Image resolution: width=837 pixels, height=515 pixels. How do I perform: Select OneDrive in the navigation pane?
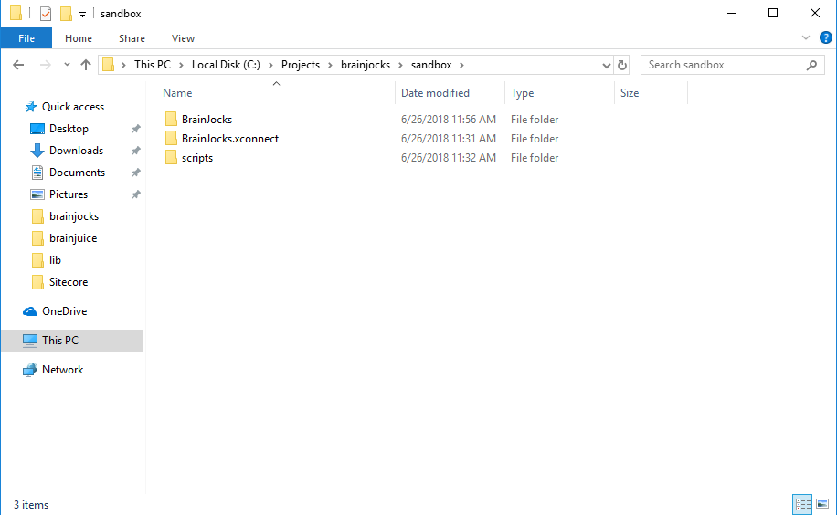65,311
